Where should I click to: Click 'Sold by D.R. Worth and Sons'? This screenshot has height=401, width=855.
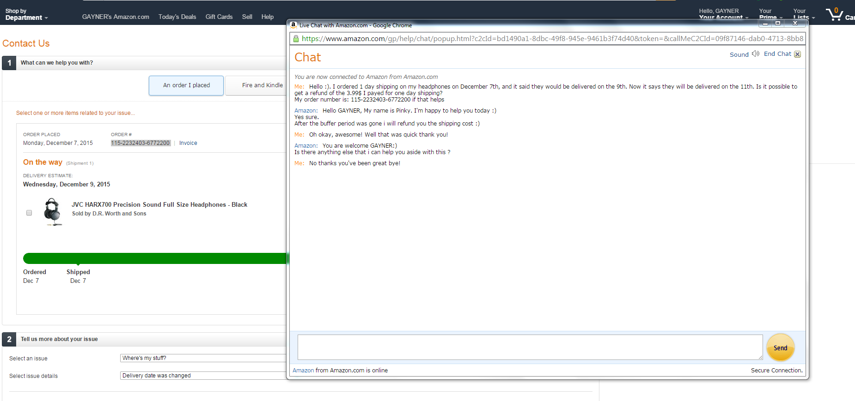coord(109,214)
